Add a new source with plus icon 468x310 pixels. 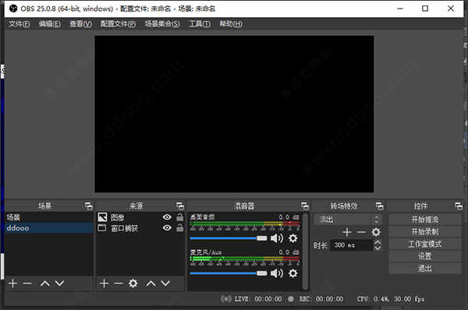[x=105, y=284]
